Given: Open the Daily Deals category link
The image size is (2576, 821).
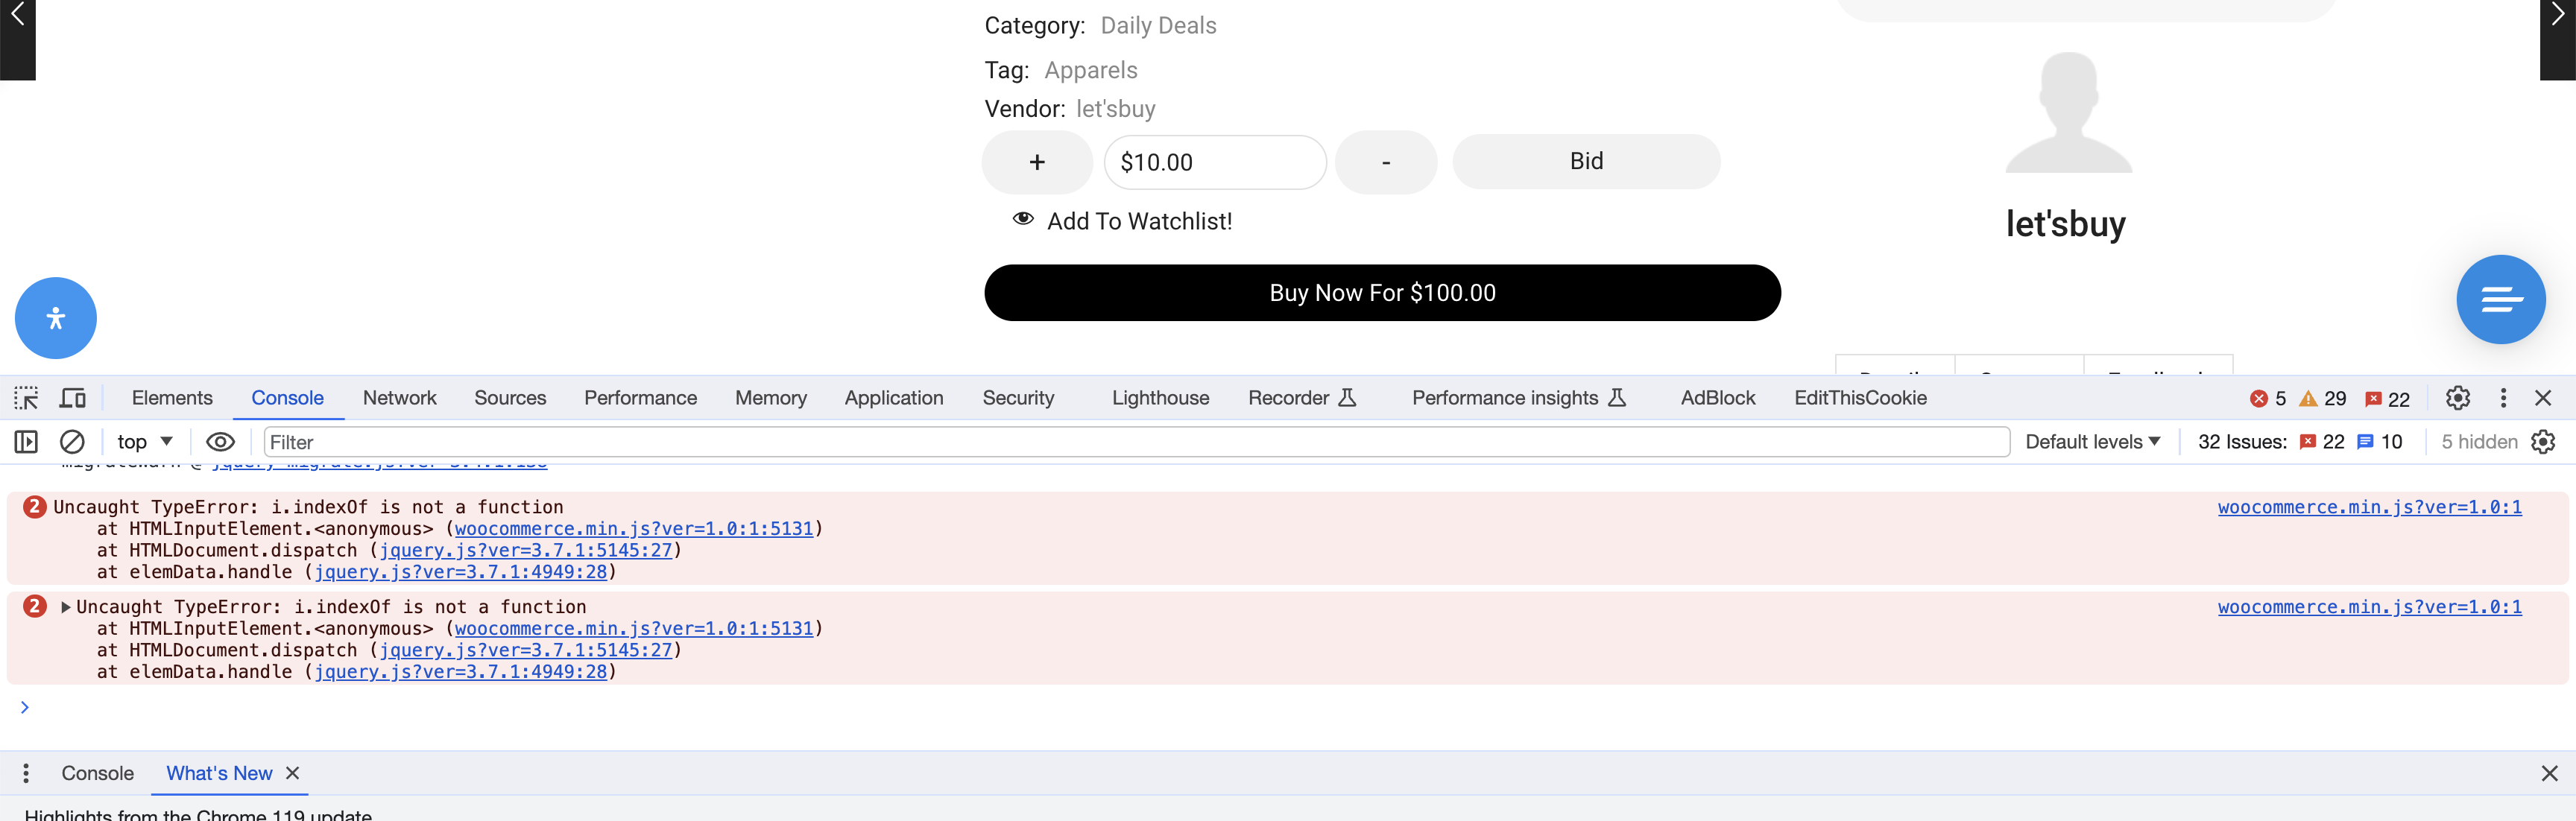Looking at the screenshot, I should coord(1158,26).
